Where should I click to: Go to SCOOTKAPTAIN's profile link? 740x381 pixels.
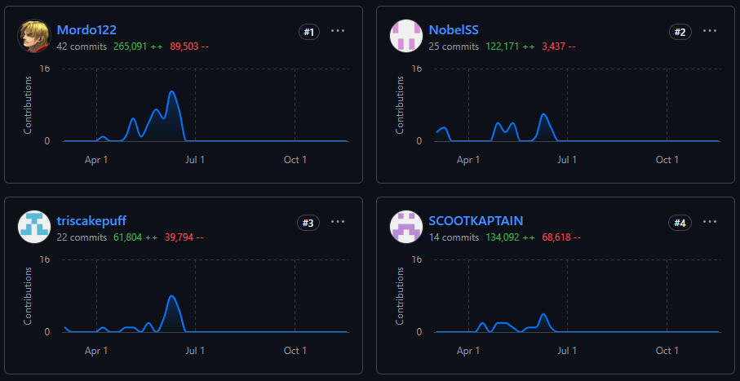476,221
